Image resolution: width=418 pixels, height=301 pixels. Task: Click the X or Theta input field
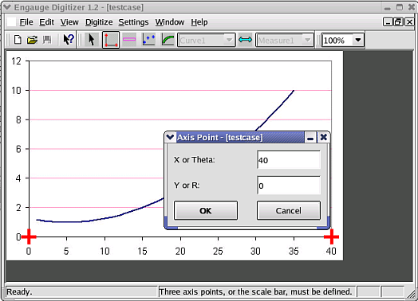click(x=289, y=160)
